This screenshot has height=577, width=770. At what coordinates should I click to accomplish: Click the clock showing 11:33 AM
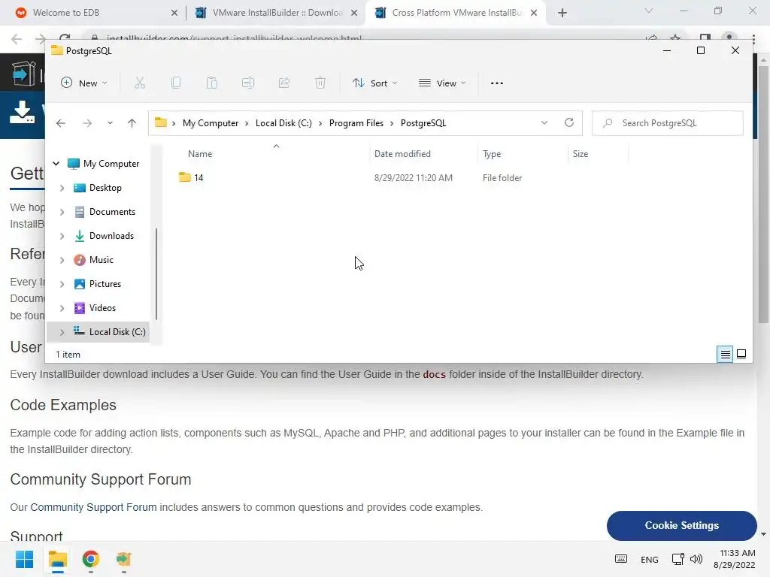(x=738, y=553)
